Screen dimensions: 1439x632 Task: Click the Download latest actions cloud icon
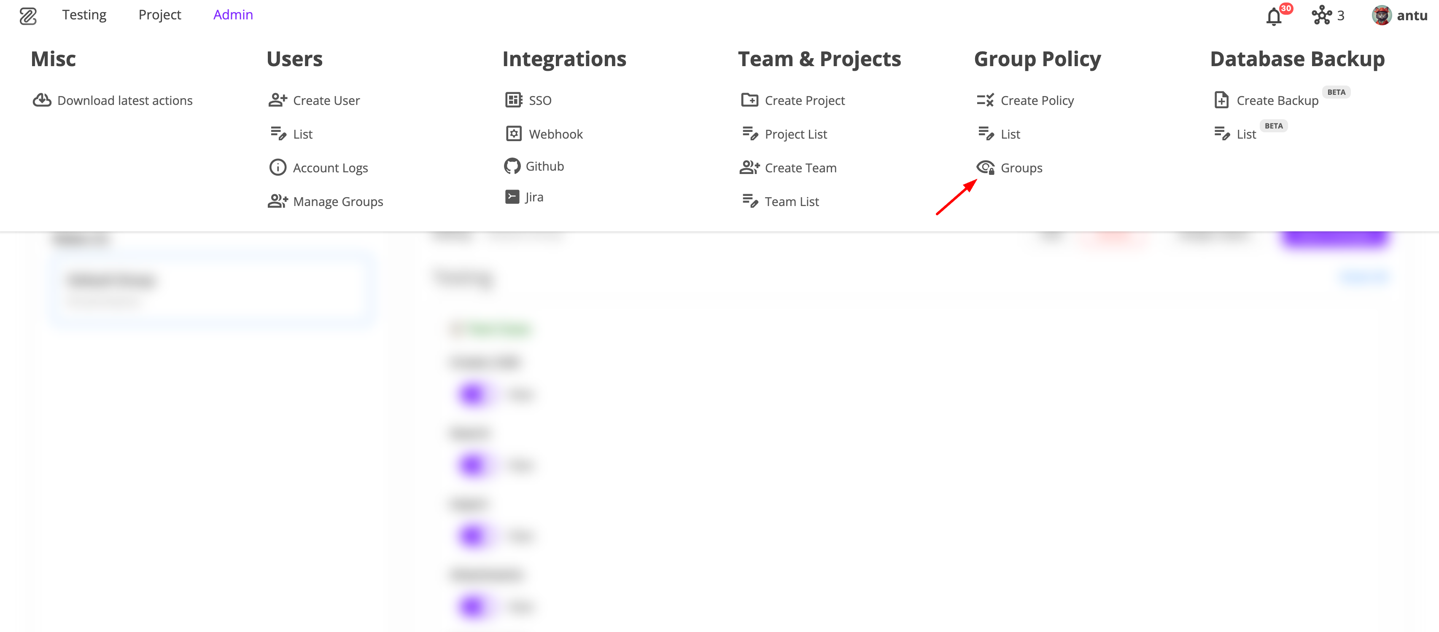pos(42,100)
